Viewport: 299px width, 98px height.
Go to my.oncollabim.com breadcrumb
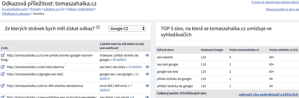click(15, 9)
